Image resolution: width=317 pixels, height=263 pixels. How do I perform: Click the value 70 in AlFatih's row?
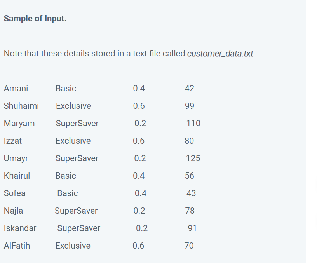189,246
